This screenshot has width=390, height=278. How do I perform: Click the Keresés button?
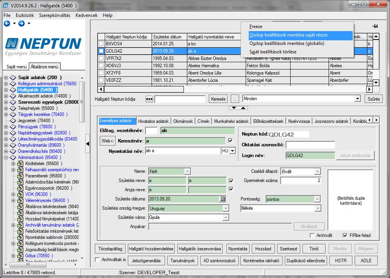[218, 99]
